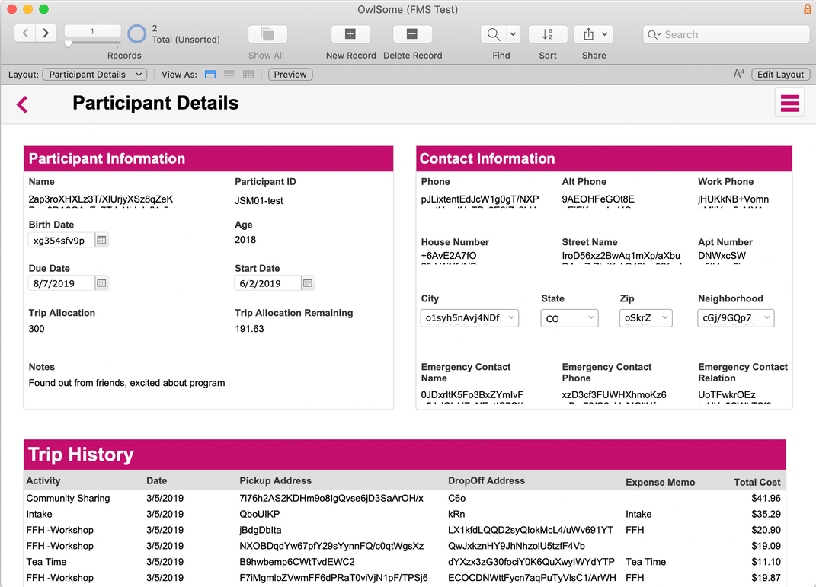
Task: Switch to Form view icon
Action: (x=210, y=75)
